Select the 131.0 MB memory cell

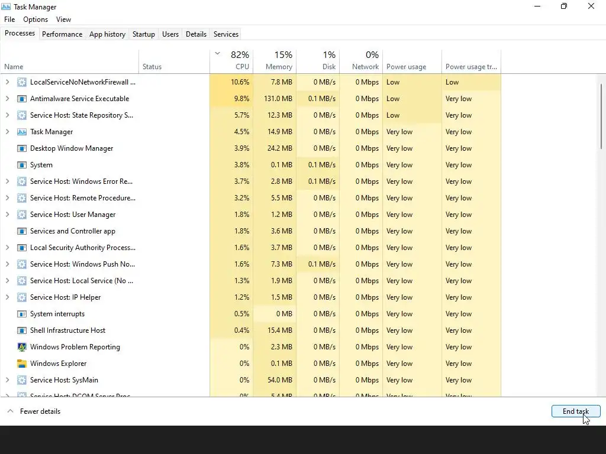(275, 99)
